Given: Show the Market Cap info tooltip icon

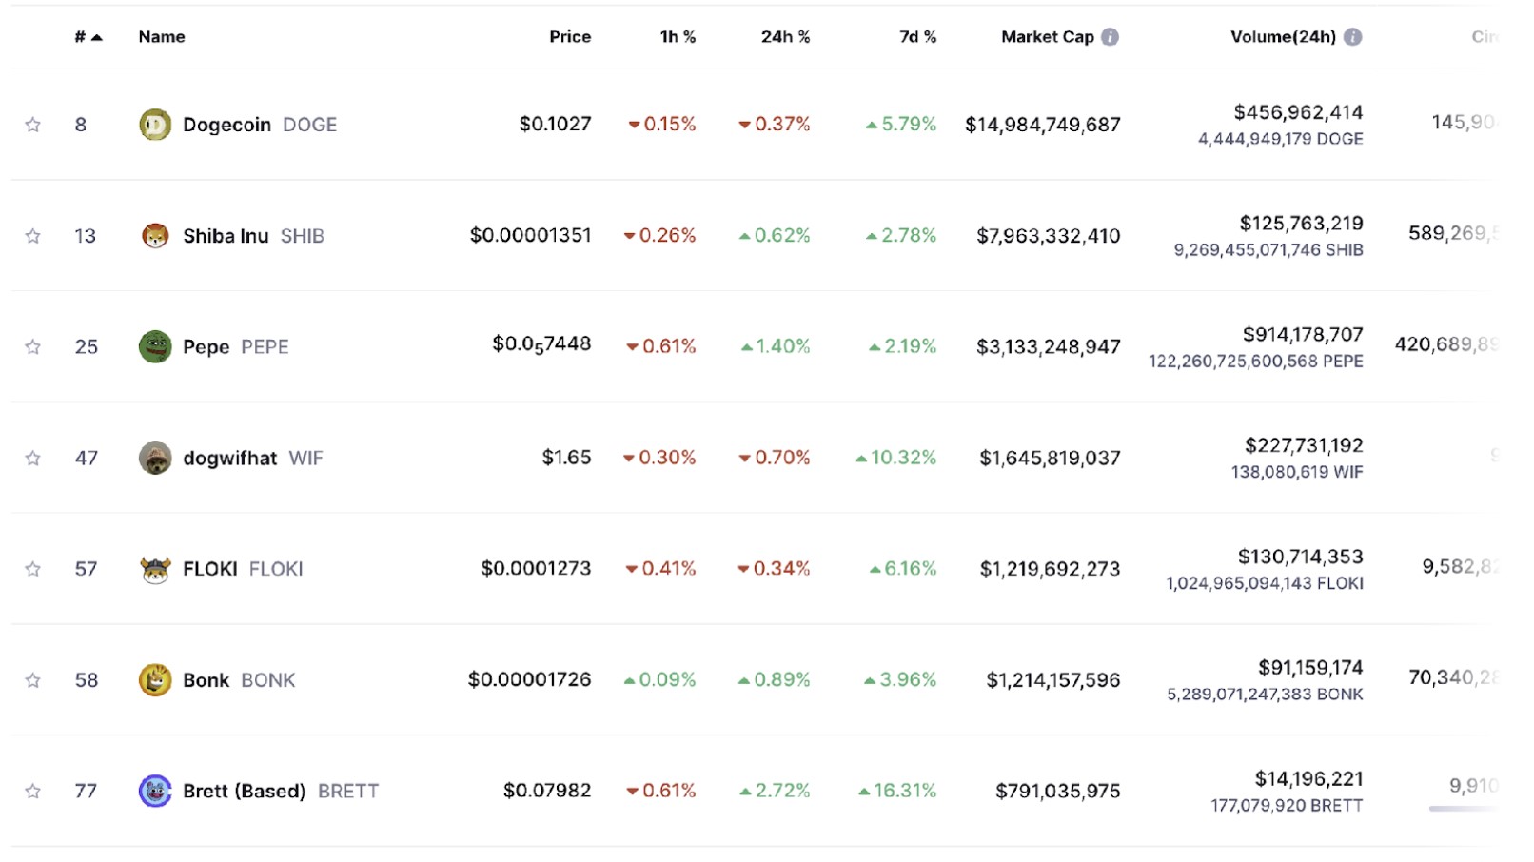Looking at the screenshot, I should point(1110,37).
